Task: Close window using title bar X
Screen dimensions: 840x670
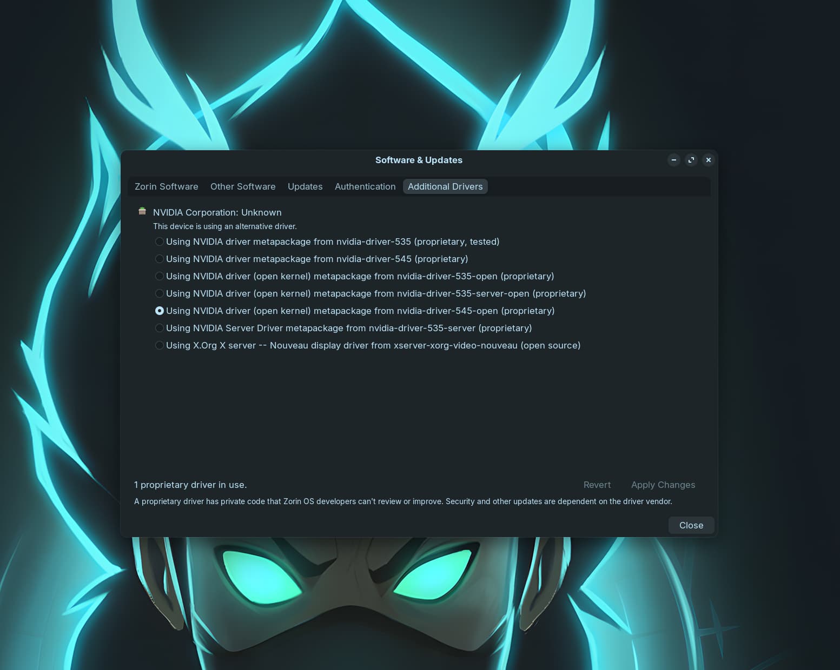Action: pyautogui.click(x=708, y=160)
